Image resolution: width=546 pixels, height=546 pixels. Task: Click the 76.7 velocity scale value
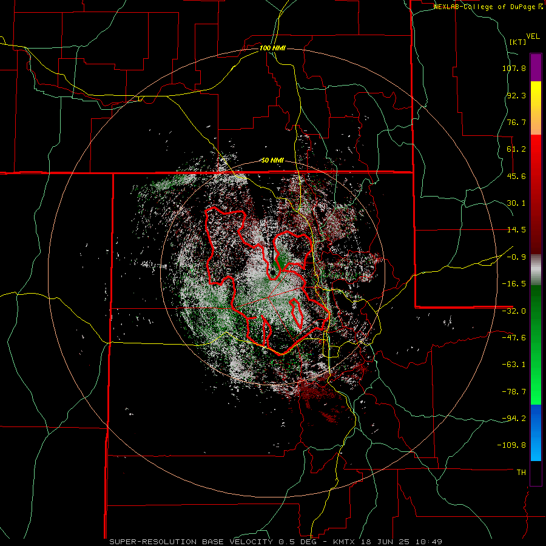coord(516,122)
